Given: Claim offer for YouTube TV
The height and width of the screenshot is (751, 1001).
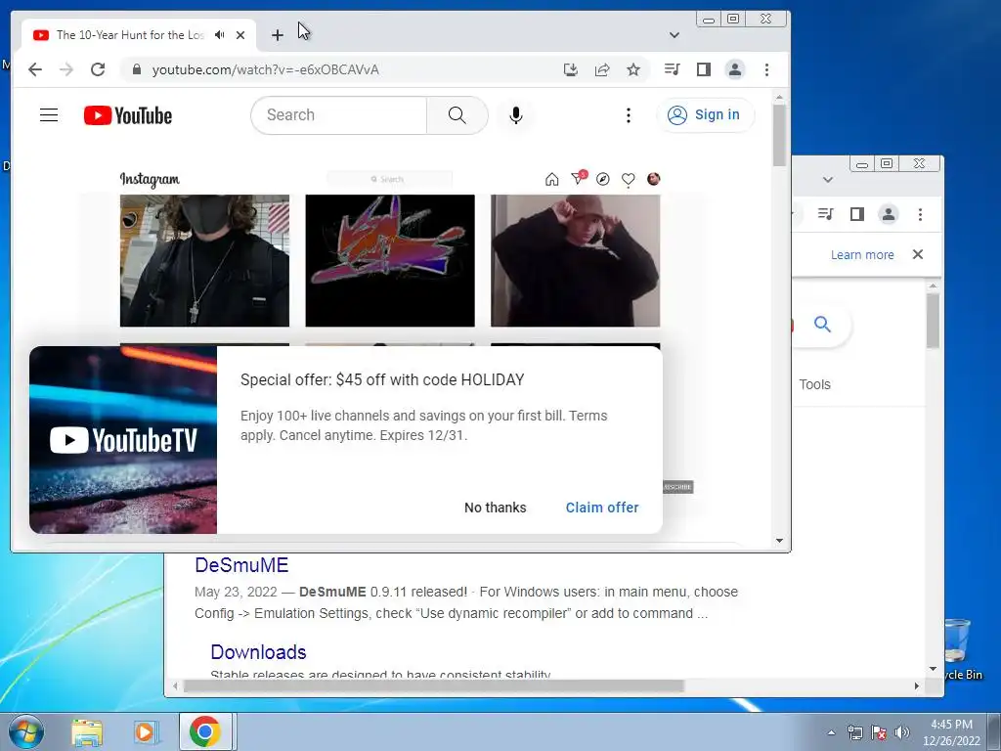Looking at the screenshot, I should point(602,508).
